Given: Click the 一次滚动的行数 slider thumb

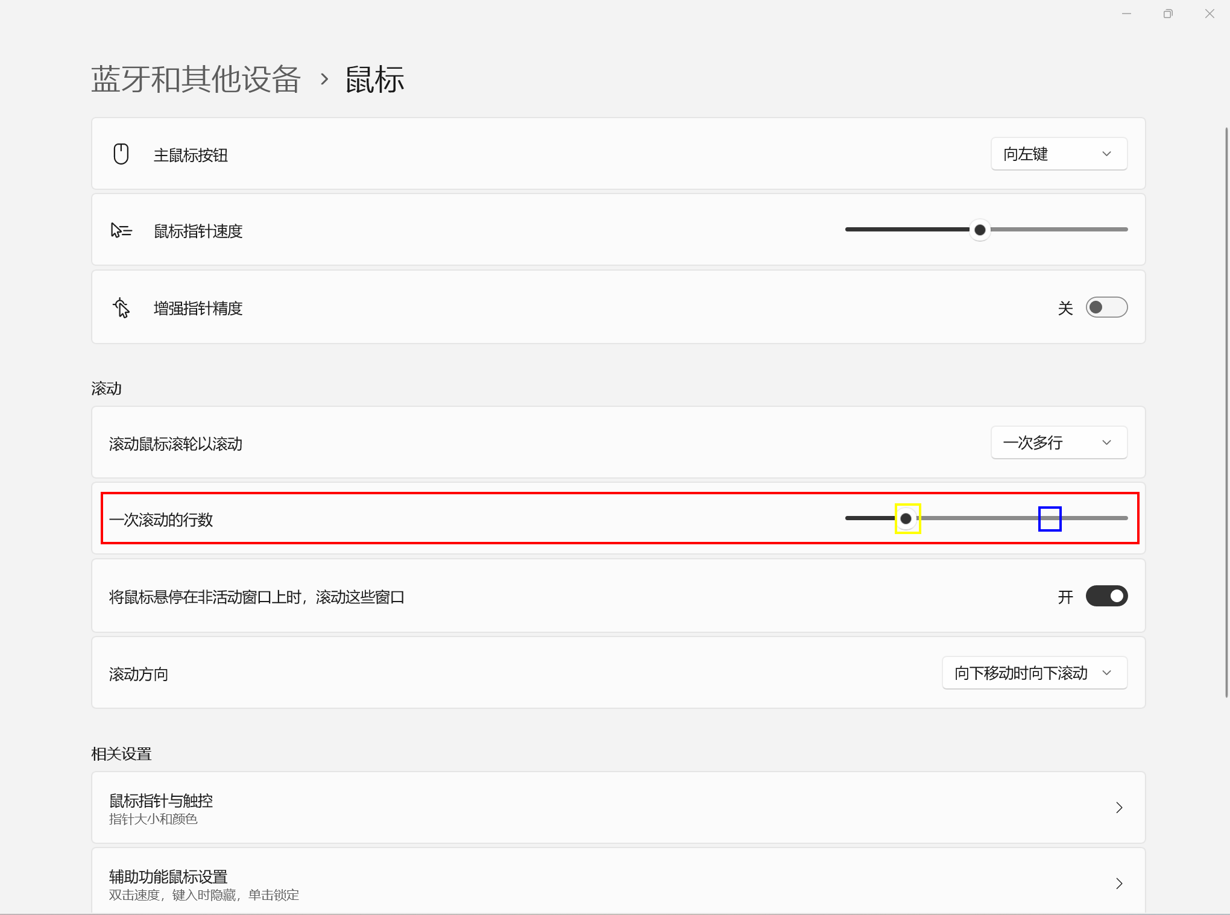Looking at the screenshot, I should click(906, 518).
